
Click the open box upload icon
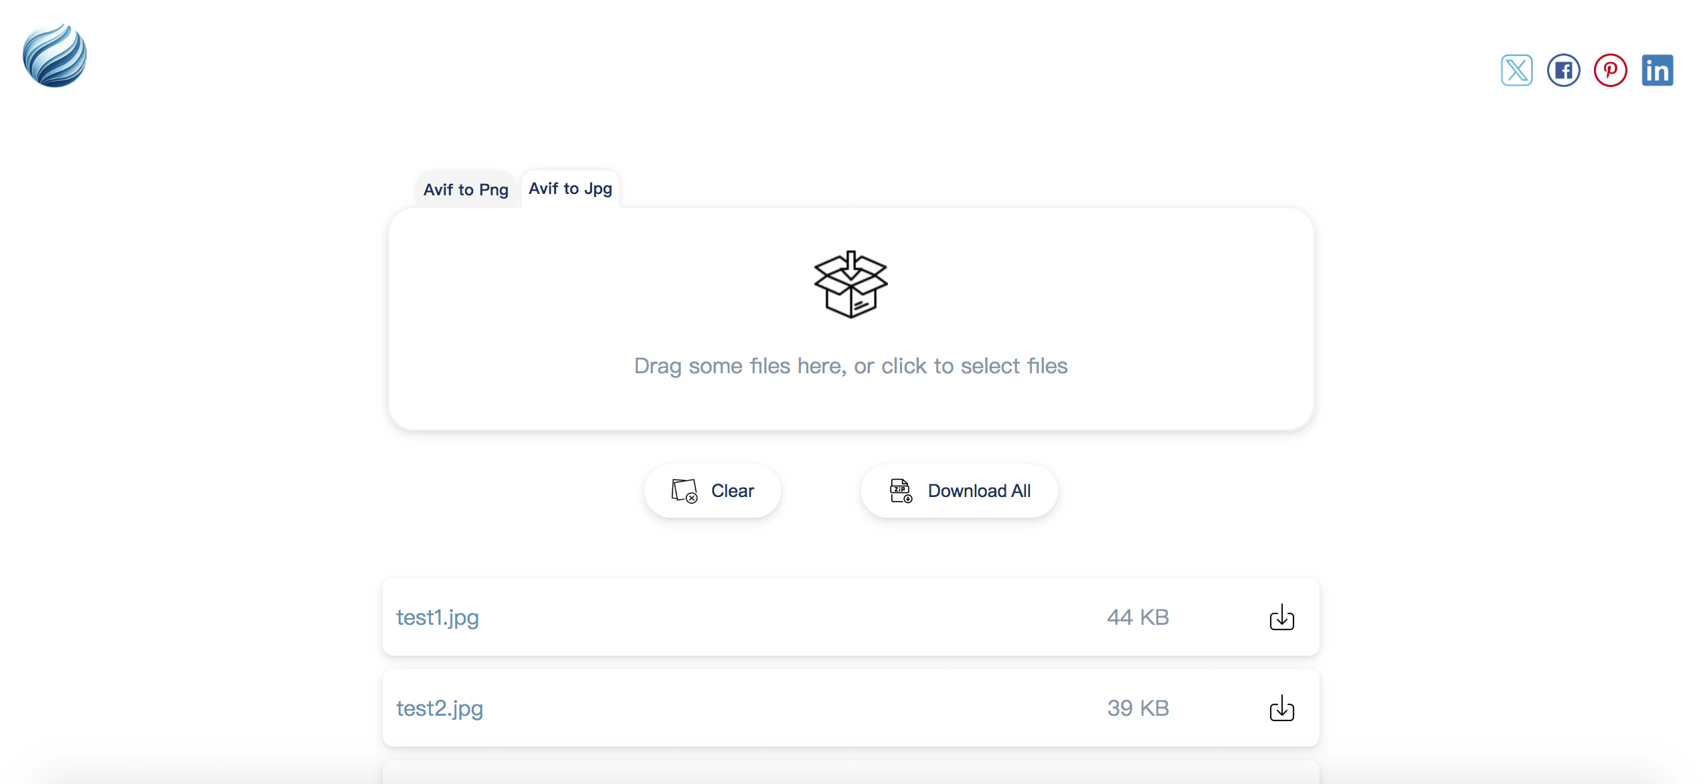click(850, 284)
